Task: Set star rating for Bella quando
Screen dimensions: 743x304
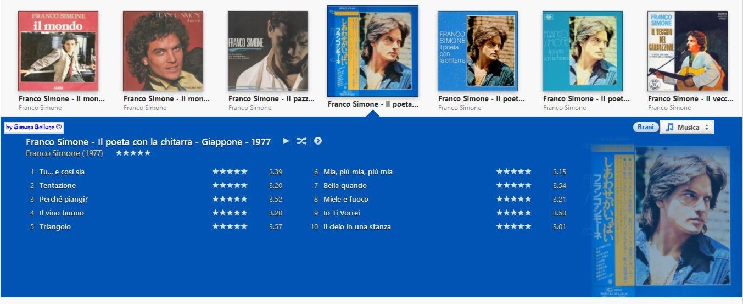Action: click(x=513, y=185)
